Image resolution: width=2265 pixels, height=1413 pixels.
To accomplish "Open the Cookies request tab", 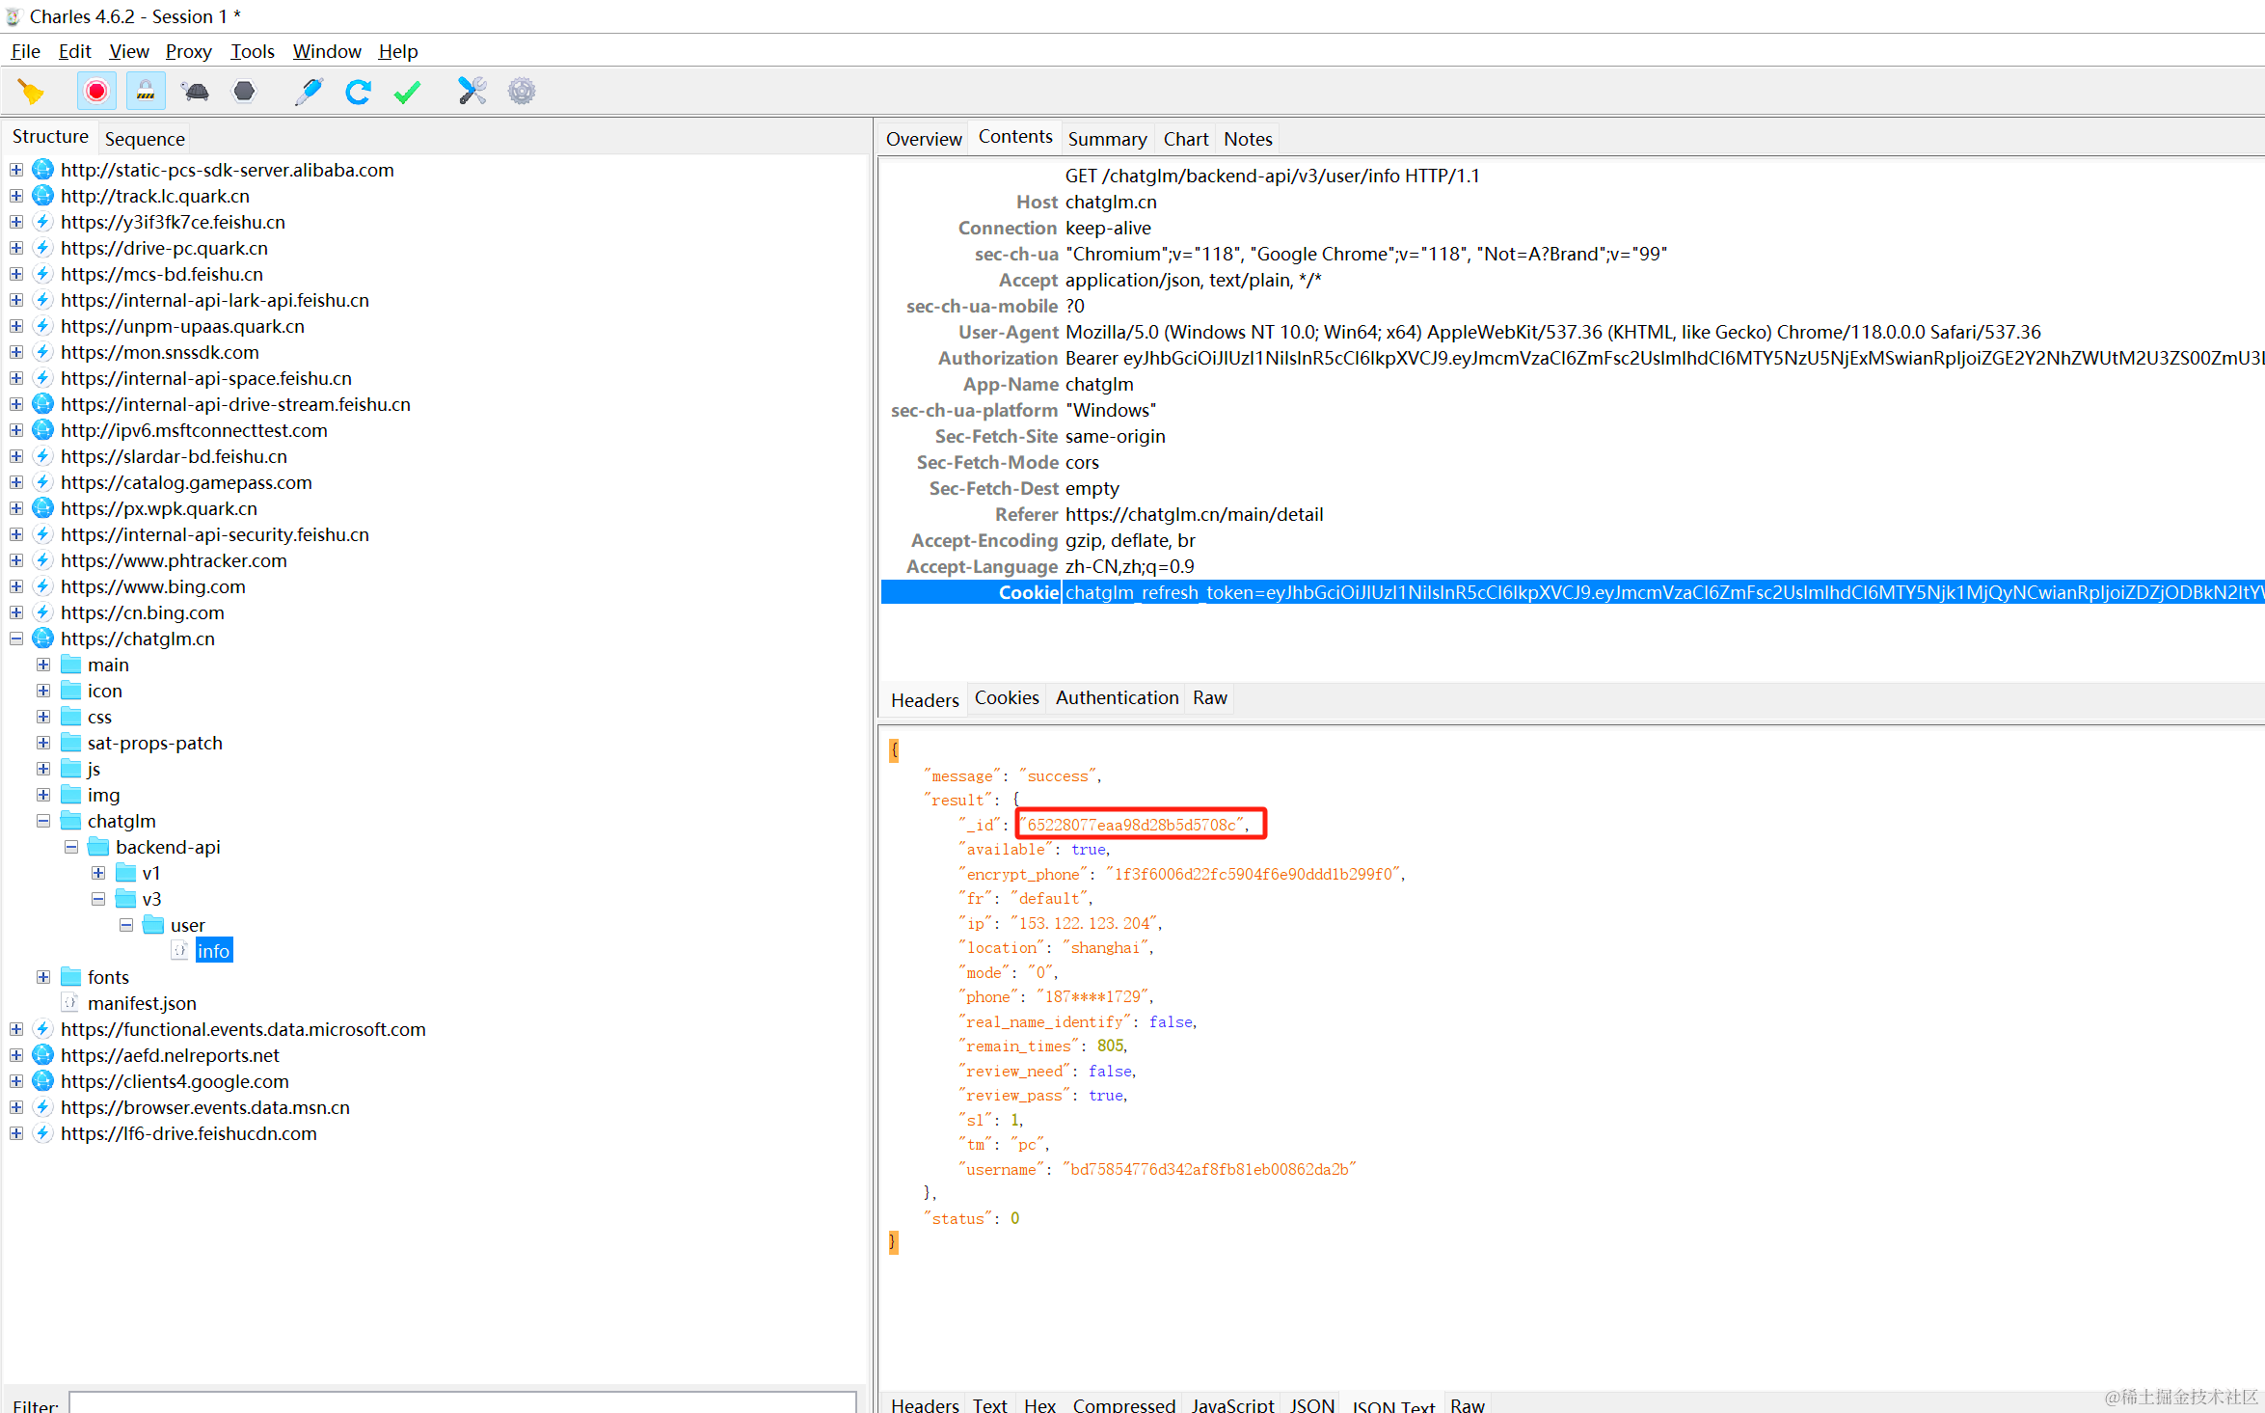I will tap(1006, 697).
